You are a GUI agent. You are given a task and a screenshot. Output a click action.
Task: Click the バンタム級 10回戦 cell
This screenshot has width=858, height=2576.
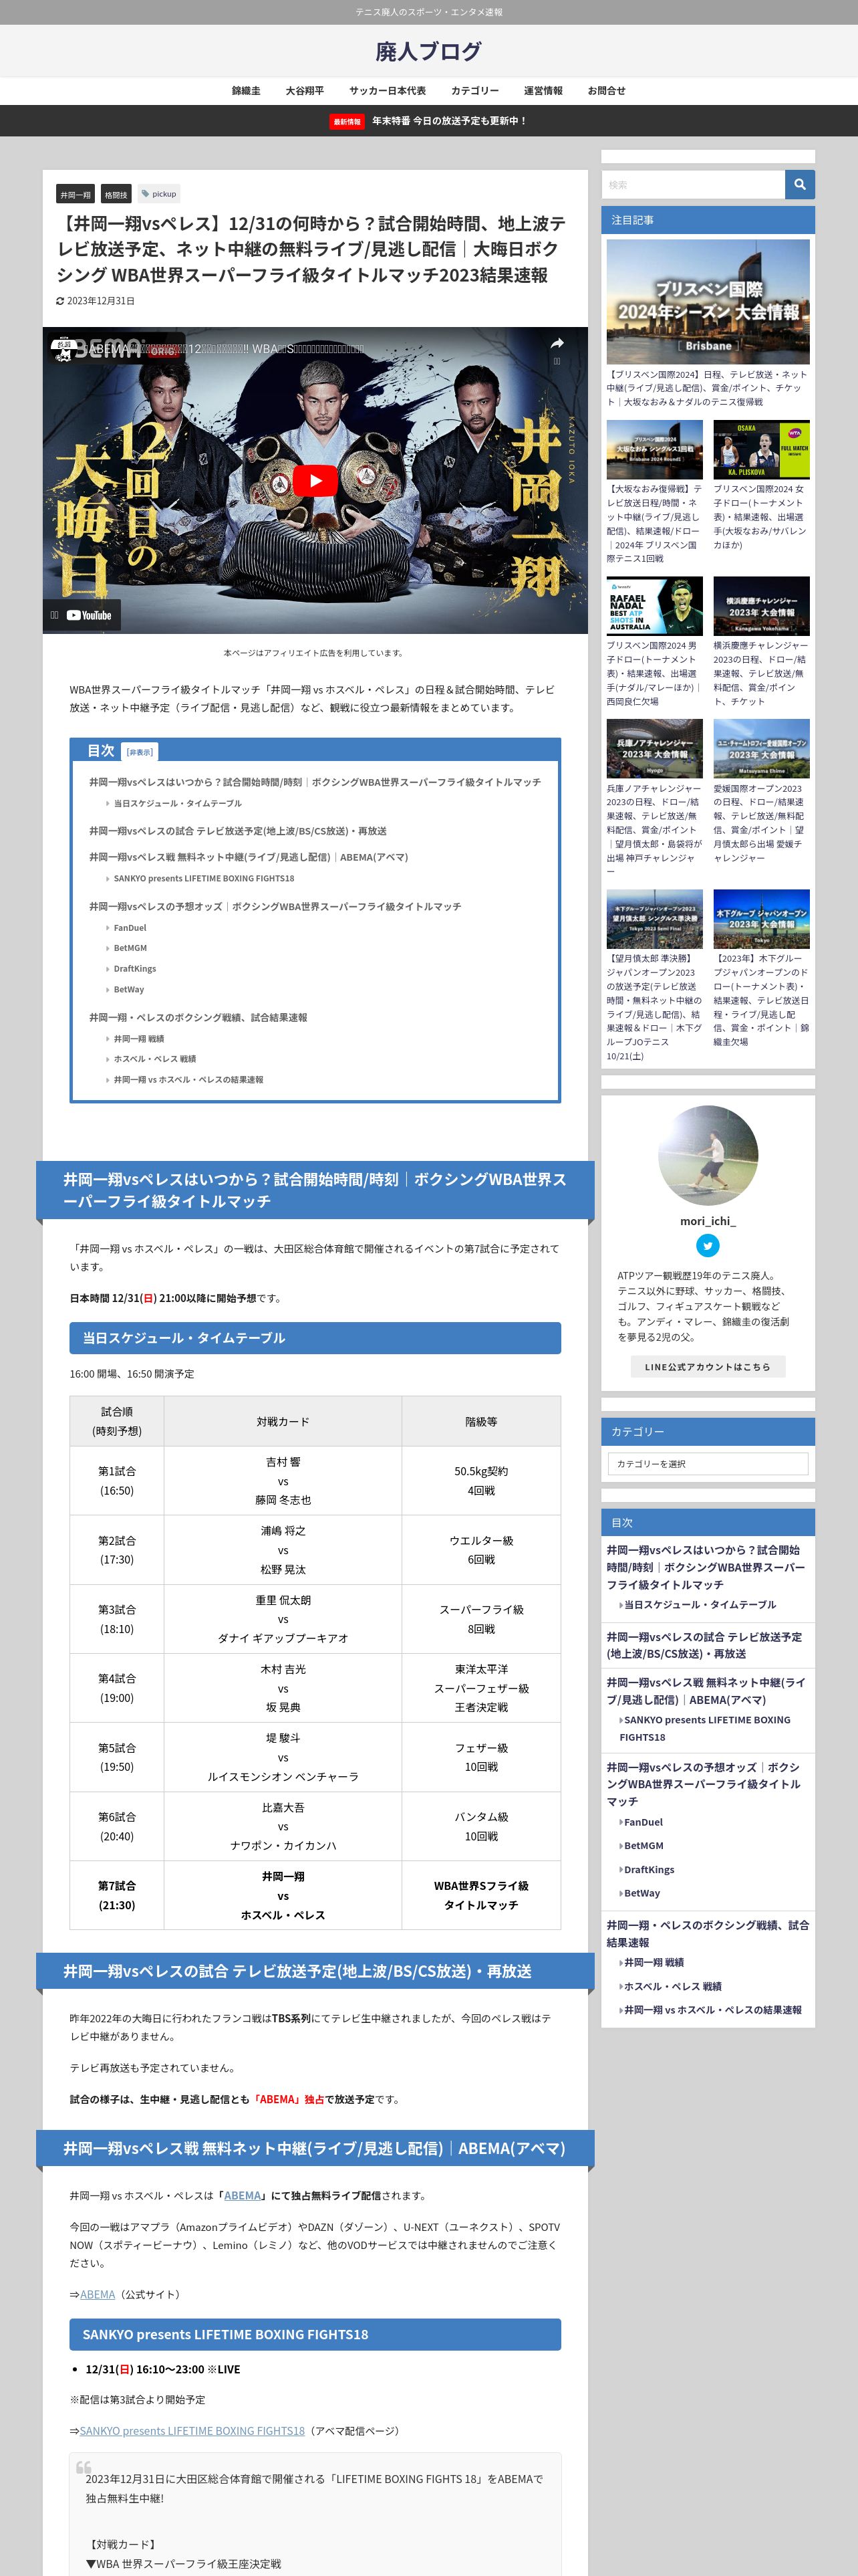pos(481,1826)
